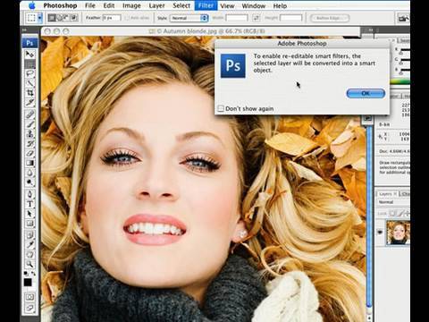
Task: Open the Select menu
Action: [181, 5]
